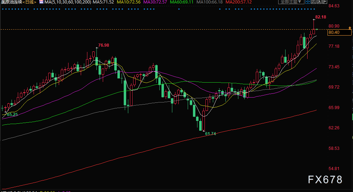353x192 pixels.
Task: Click the 76.98 peak price label
Action: [103, 45]
